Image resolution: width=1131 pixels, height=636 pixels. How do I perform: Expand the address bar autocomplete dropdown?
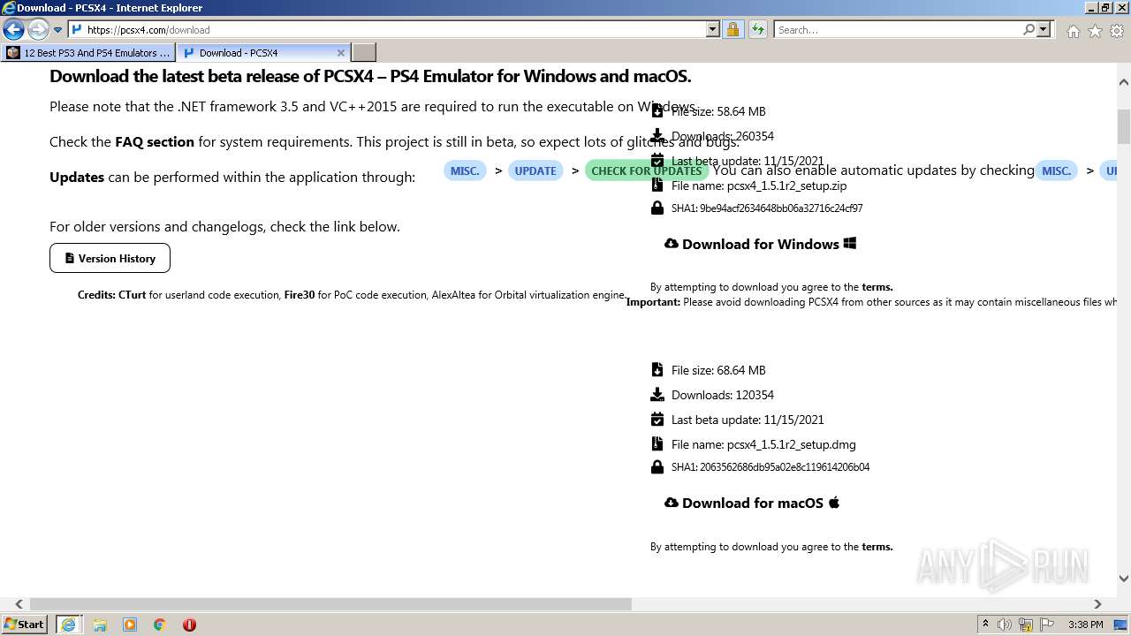713,29
